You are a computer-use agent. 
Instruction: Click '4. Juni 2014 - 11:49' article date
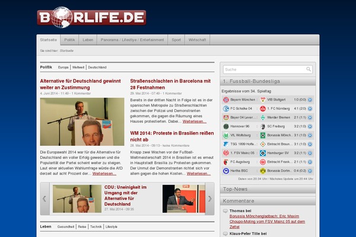click(54, 94)
